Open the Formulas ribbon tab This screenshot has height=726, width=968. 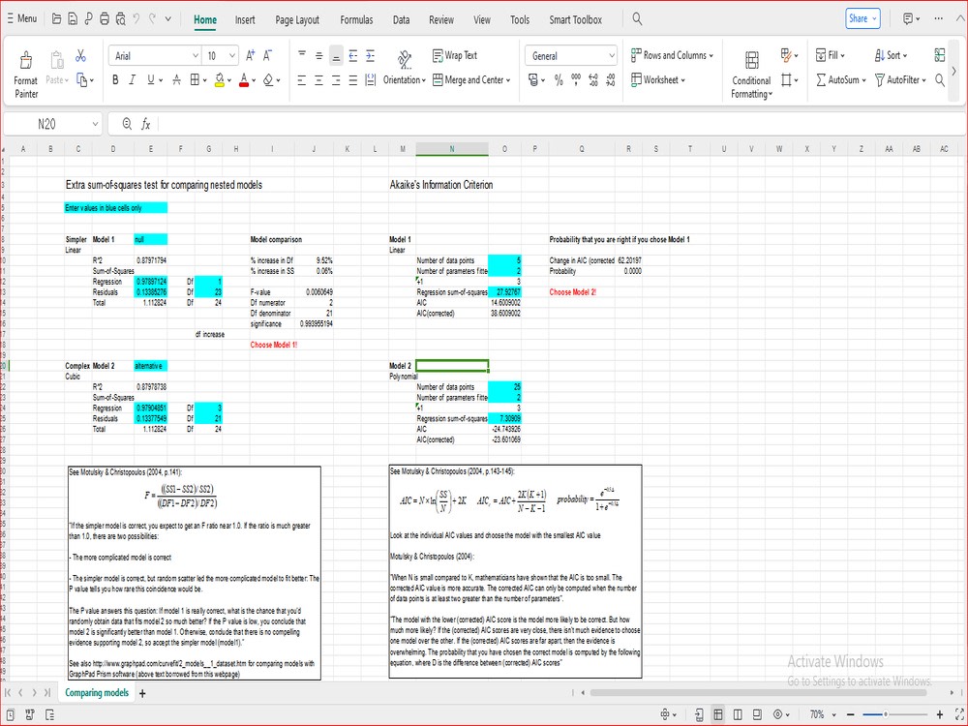point(356,19)
